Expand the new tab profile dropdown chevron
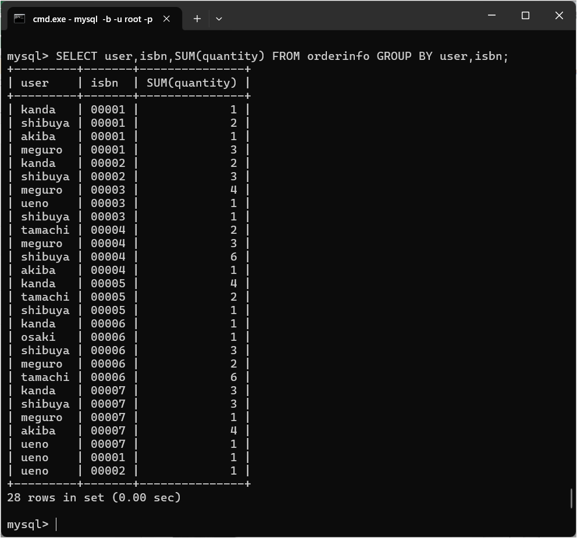Image resolution: width=577 pixels, height=538 pixels. (219, 19)
